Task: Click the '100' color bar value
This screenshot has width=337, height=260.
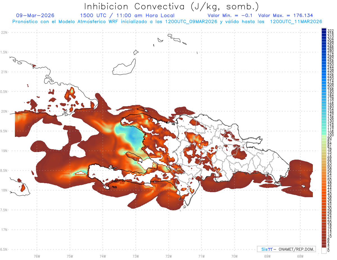Action: (x=331, y=135)
